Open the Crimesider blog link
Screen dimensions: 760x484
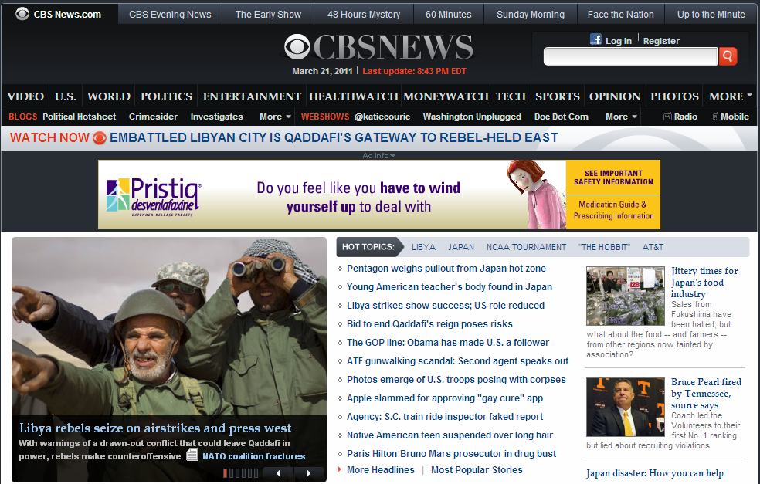click(x=153, y=117)
